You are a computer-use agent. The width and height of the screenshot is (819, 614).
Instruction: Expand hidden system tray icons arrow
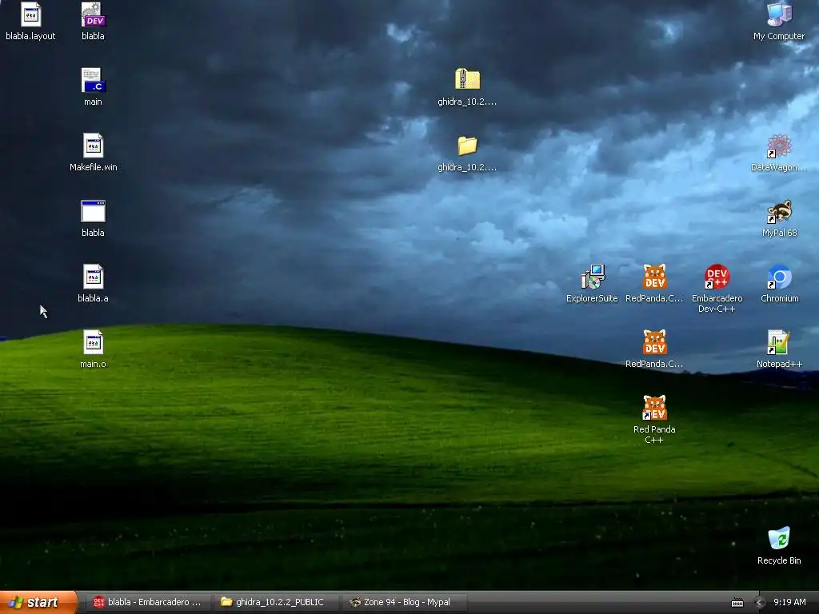point(760,603)
